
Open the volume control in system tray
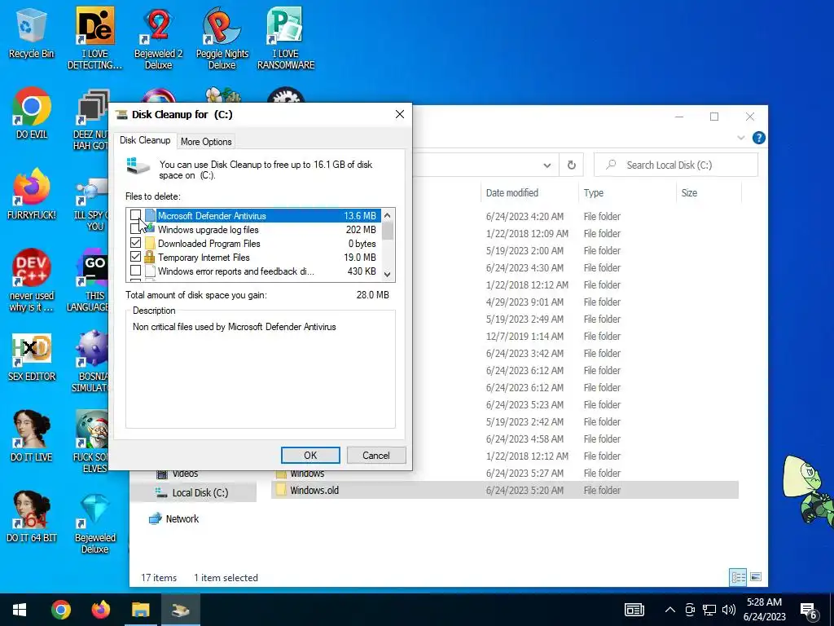point(729,610)
